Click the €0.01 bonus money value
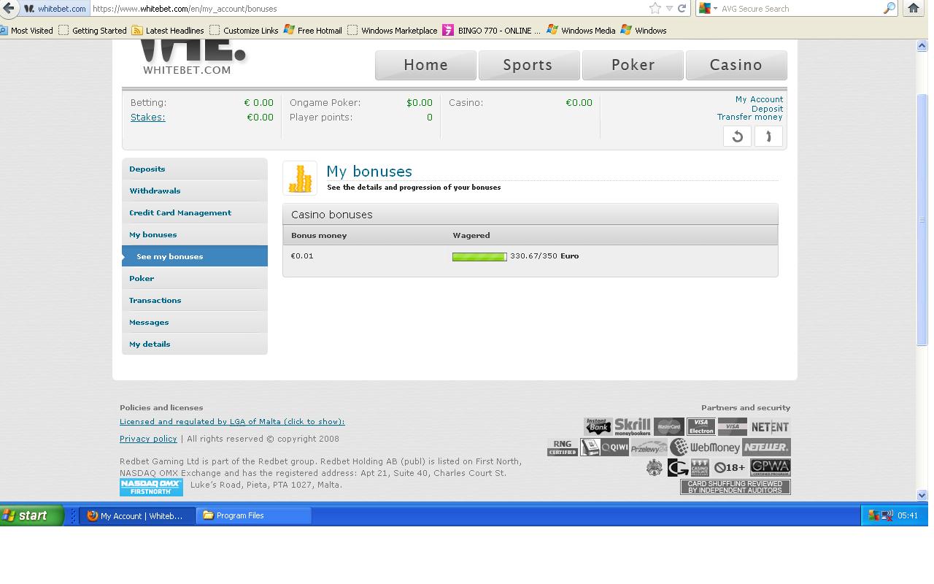The image size is (934, 584). point(302,256)
